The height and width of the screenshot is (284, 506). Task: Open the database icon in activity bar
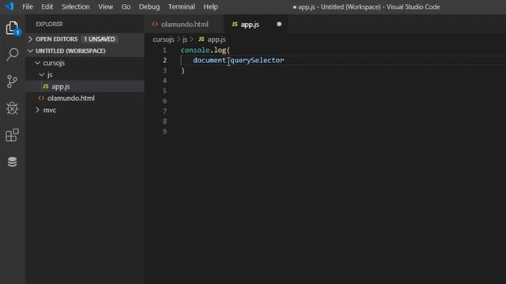point(13,162)
